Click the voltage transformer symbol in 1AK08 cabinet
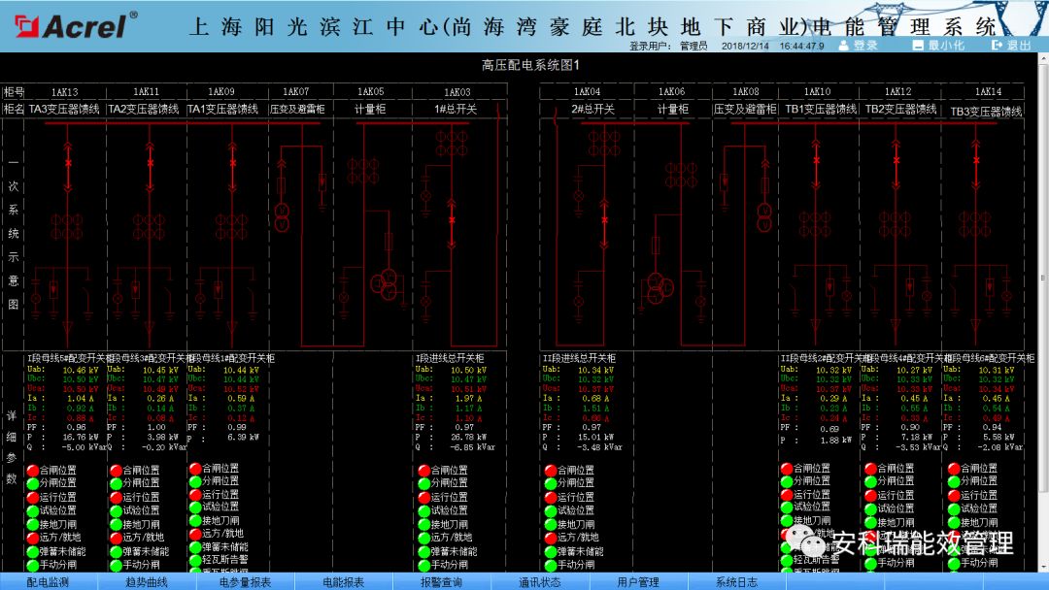The height and width of the screenshot is (590, 1049). [764, 217]
